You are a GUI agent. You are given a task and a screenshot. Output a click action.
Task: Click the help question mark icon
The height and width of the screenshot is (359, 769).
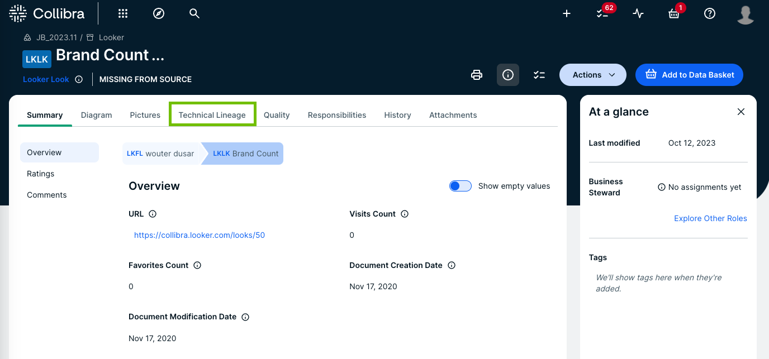tap(710, 14)
